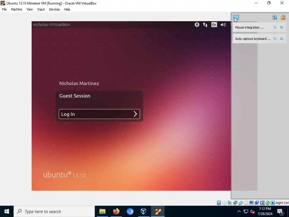Click the display status icon
The image size is (289, 217).
click(251, 203)
